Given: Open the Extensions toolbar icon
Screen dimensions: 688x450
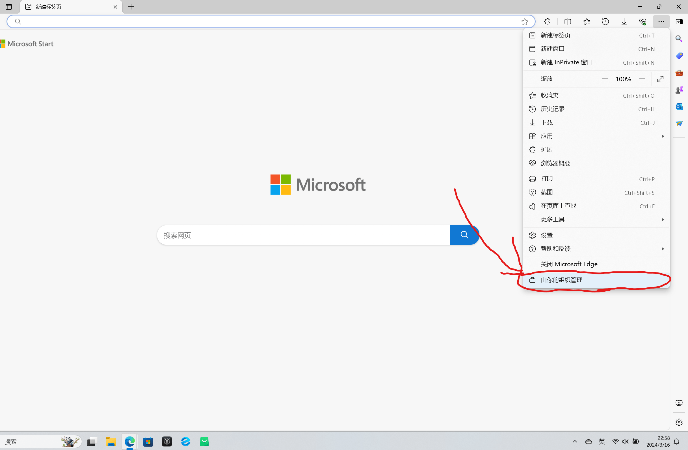Looking at the screenshot, I should (547, 21).
